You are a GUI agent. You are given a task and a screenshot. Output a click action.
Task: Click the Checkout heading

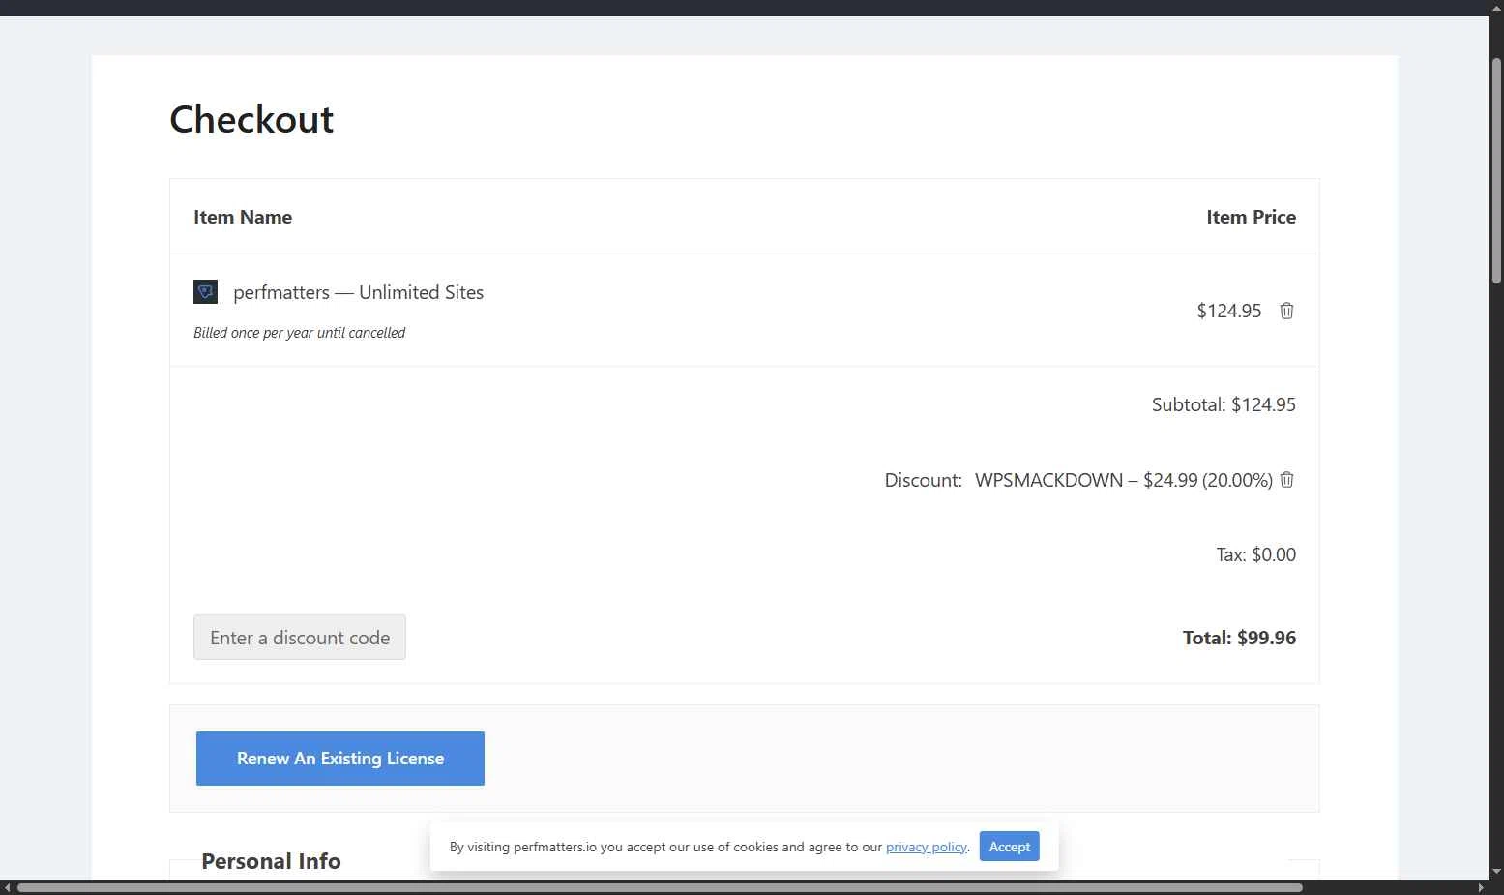tap(251, 119)
